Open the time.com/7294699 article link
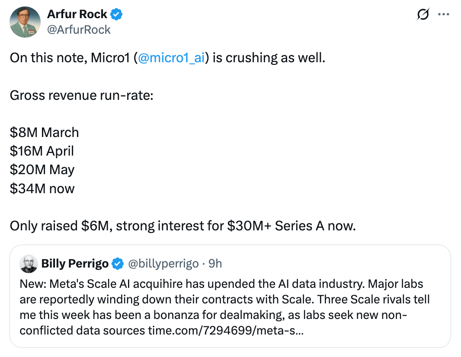Screen dimensions: 461x357 (x=226, y=331)
